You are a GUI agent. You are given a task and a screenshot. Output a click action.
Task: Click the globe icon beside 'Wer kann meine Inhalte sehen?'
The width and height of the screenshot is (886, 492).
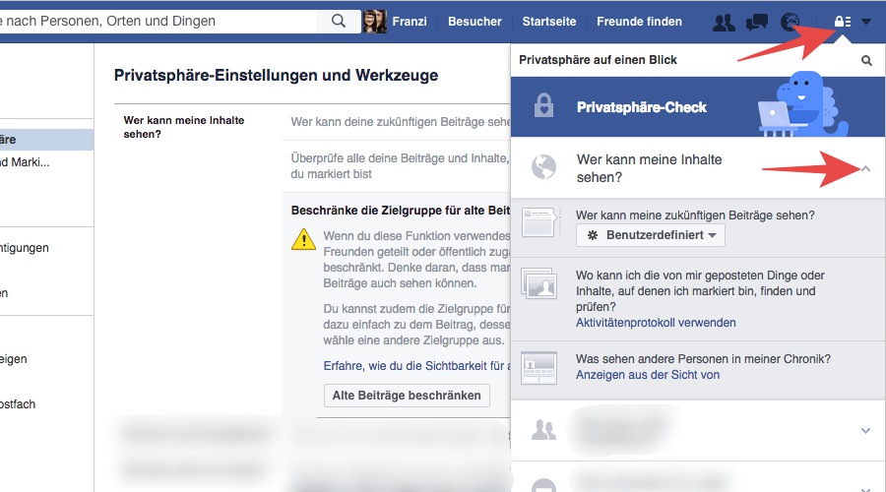tap(543, 167)
